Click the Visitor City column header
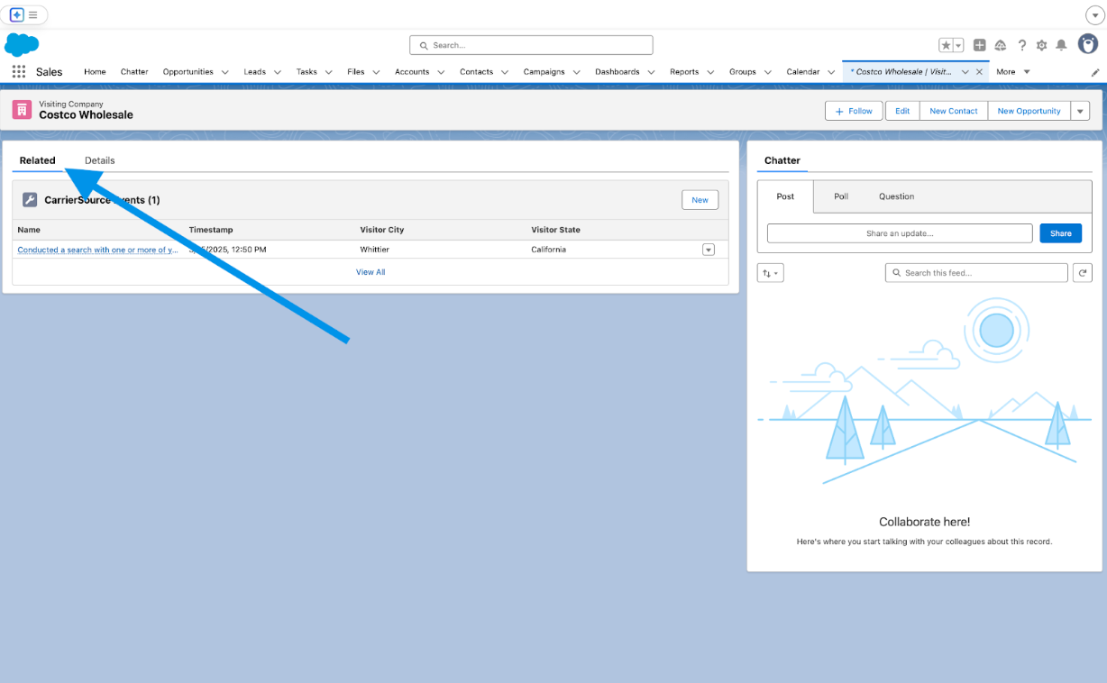The width and height of the screenshot is (1107, 683). tap(382, 230)
